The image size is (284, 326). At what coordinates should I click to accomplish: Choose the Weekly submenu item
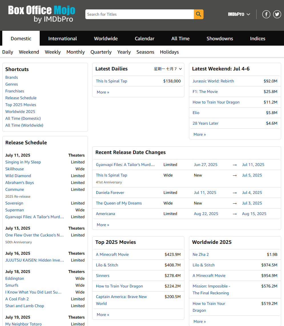53,52
